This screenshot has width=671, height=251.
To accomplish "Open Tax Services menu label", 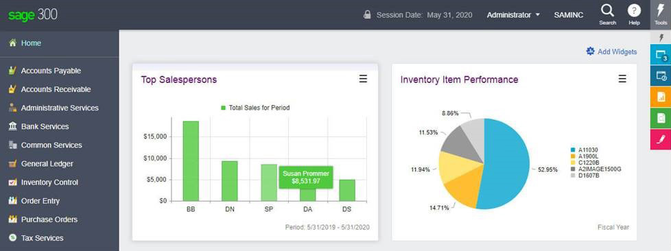I will point(43,238).
